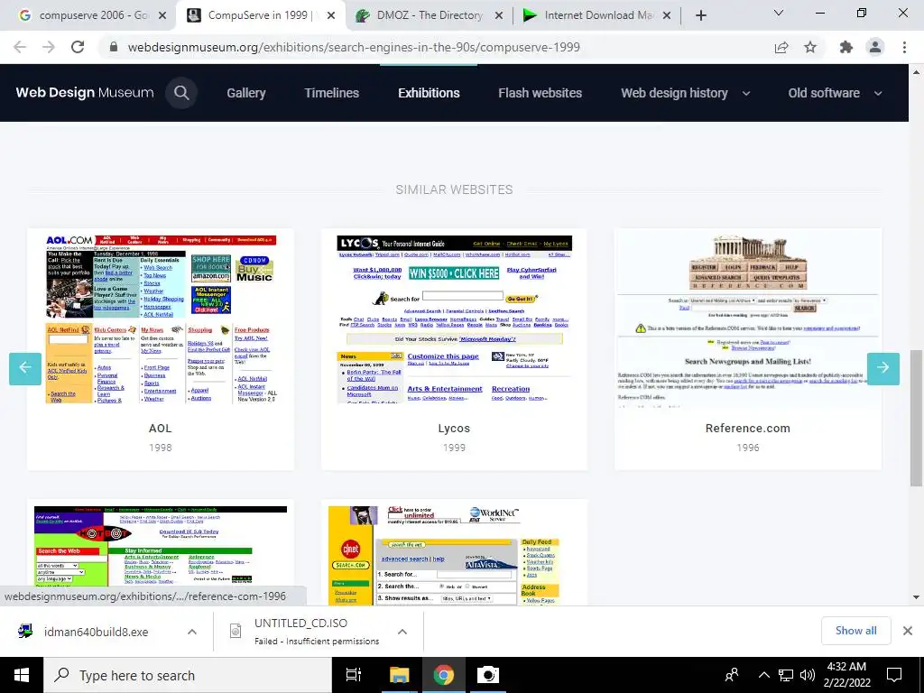Open options for idman640build8.exe download
This screenshot has width=924, height=693.
click(x=192, y=632)
